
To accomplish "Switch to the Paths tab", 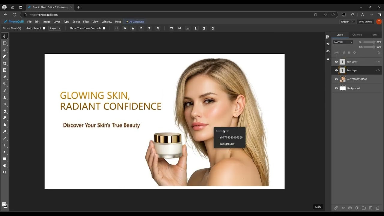I will point(374,35).
